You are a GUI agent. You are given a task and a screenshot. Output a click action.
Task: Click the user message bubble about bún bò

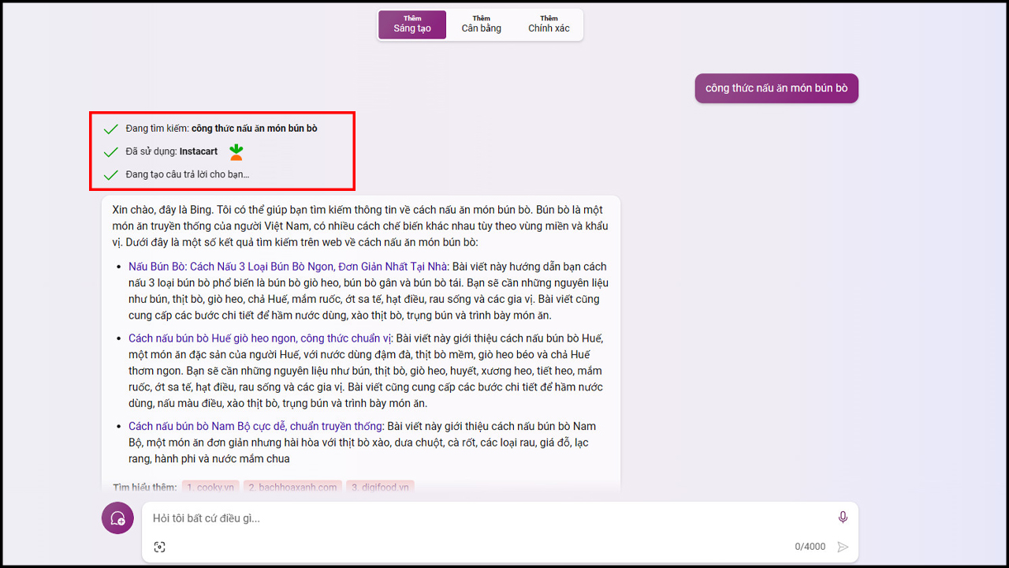pyautogui.click(x=776, y=88)
